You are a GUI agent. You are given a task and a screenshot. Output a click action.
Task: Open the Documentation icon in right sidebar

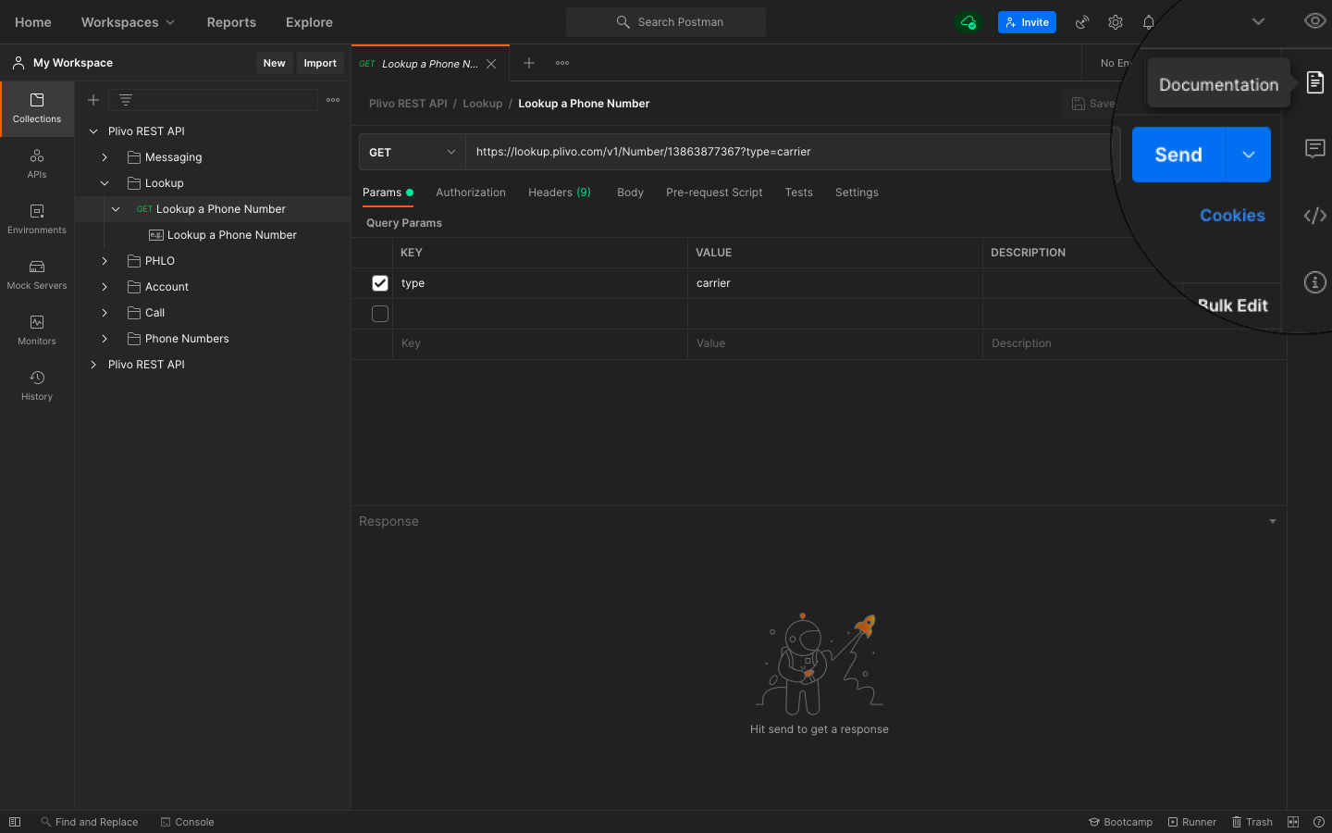1314,82
